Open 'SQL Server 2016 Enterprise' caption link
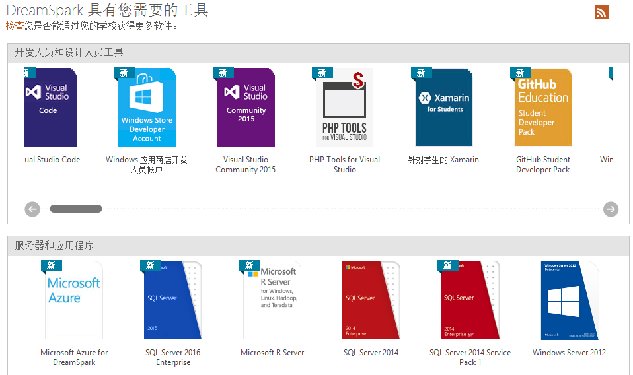The width and height of the screenshot is (633, 375). (x=172, y=357)
